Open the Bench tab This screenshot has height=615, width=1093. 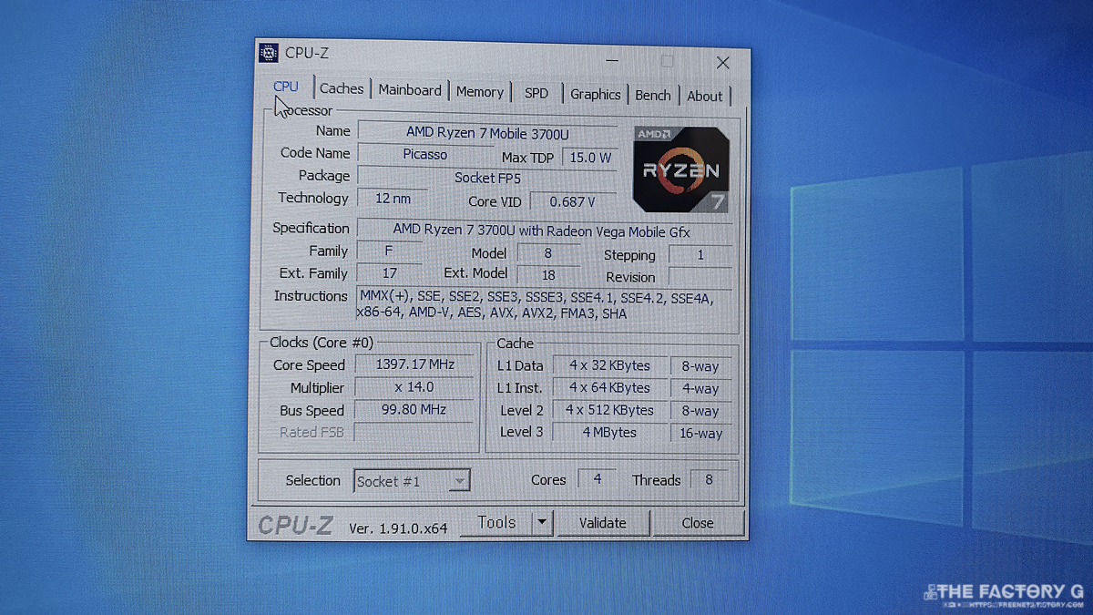[653, 95]
